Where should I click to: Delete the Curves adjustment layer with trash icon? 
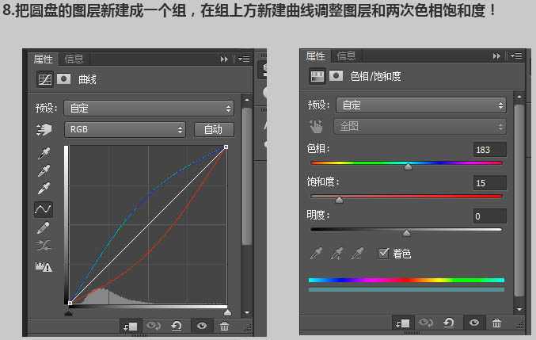pyautogui.click(x=225, y=326)
